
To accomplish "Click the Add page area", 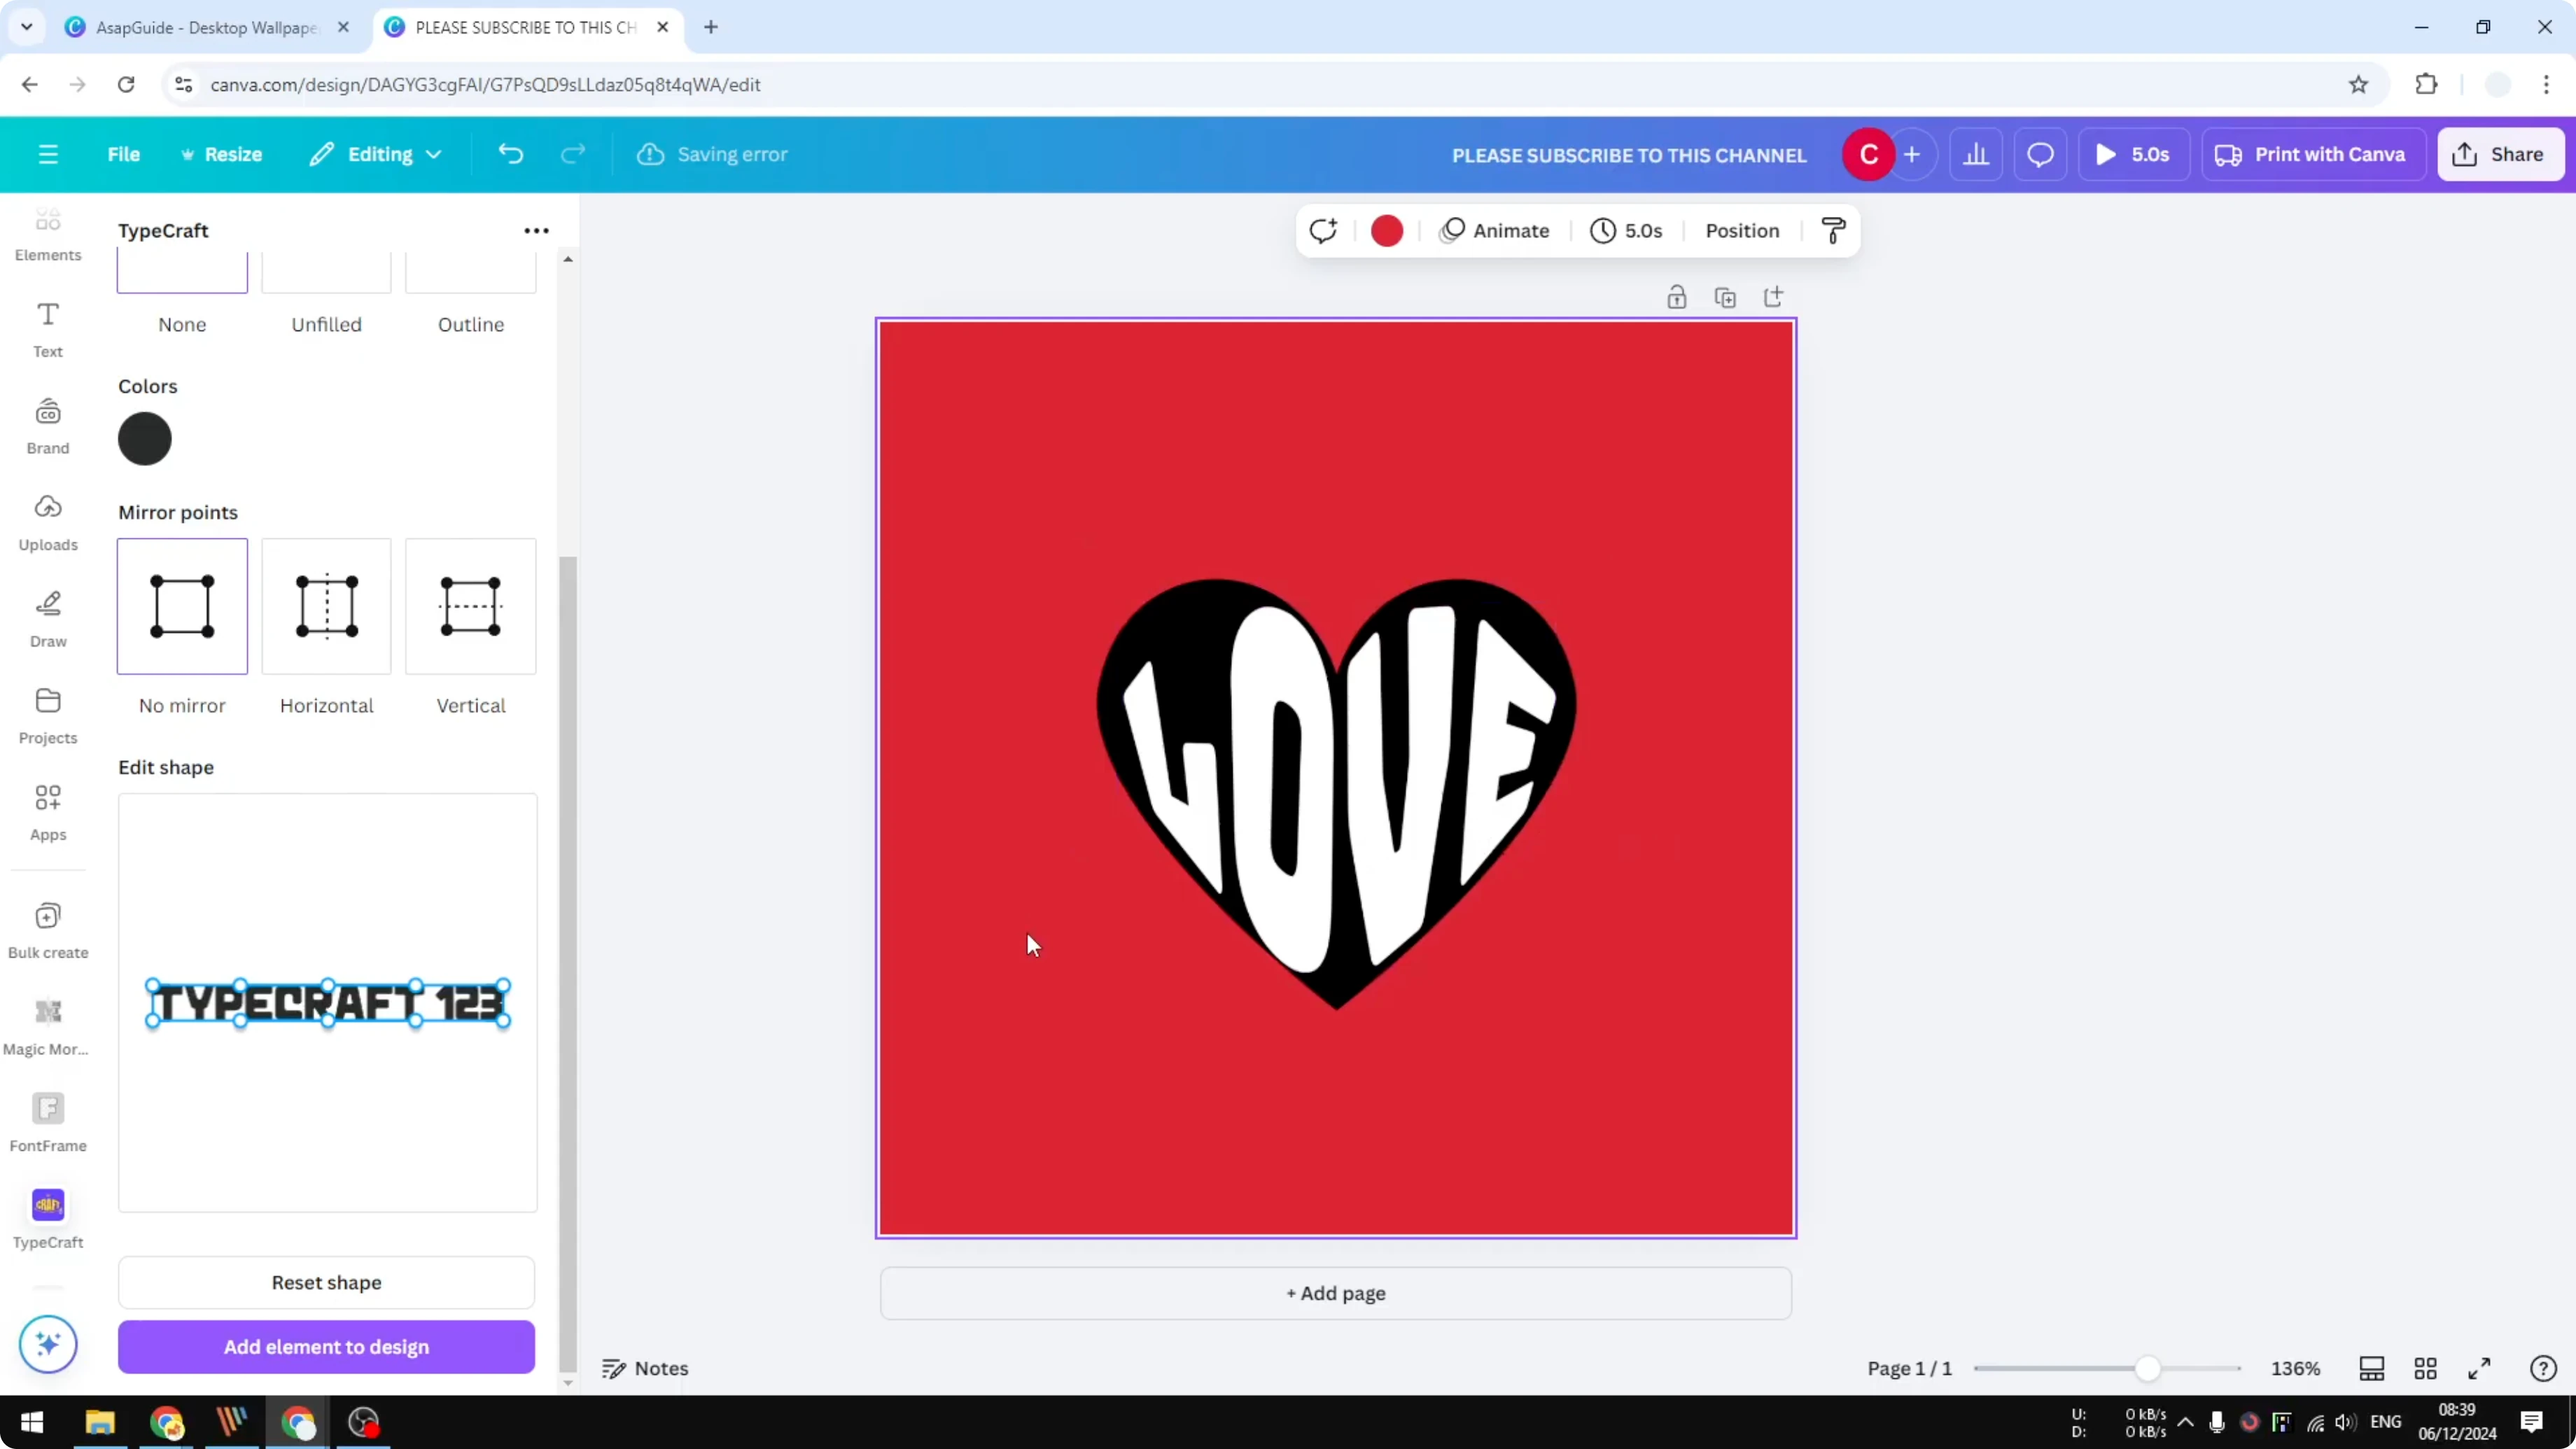I will [1335, 1293].
